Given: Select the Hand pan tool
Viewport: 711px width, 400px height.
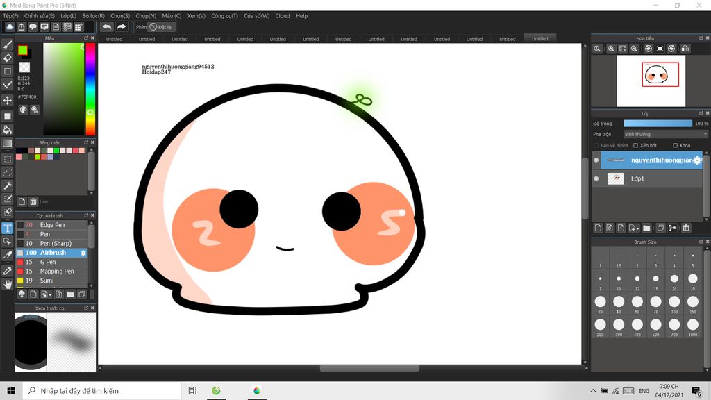Looking at the screenshot, I should pos(8,284).
